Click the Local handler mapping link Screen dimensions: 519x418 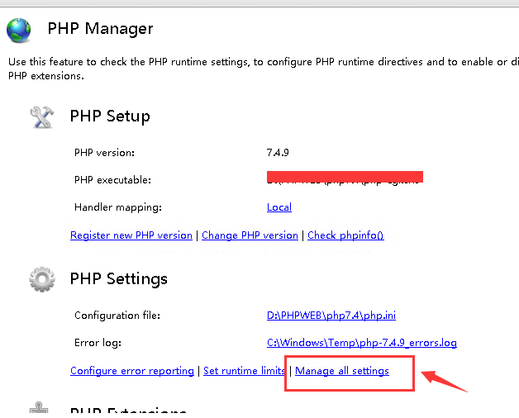(x=279, y=207)
